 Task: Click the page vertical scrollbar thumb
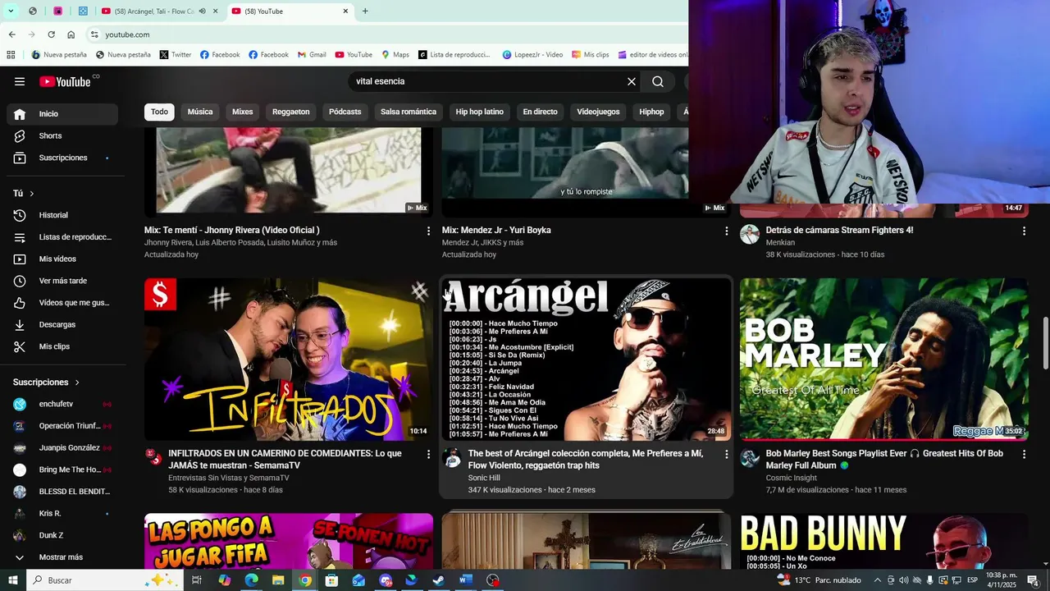point(1045,342)
